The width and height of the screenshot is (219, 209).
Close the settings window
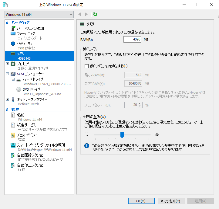(212, 5)
